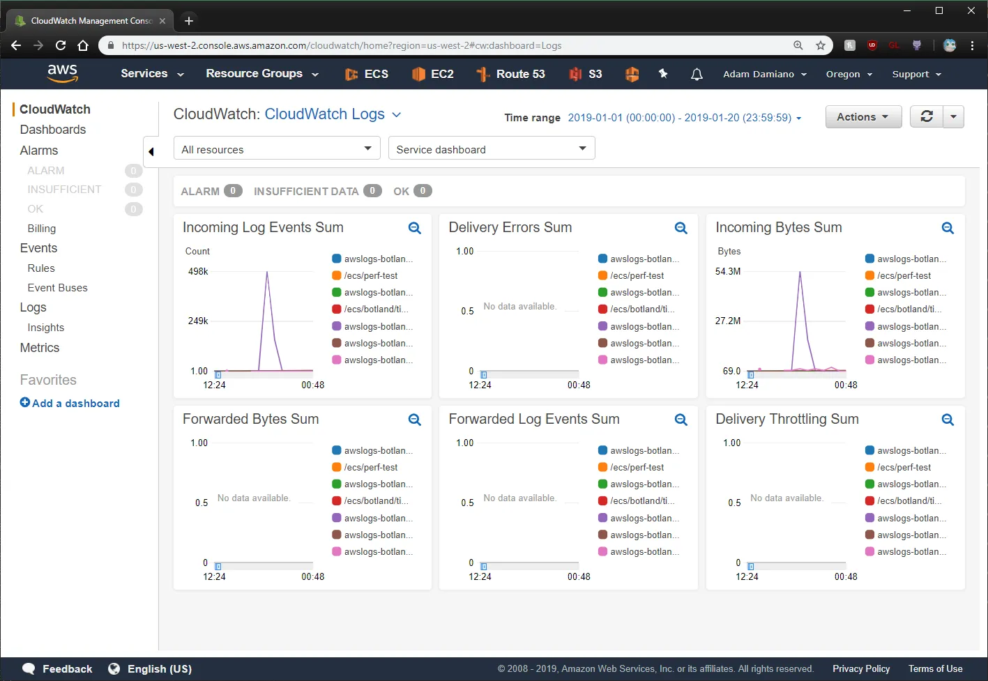Select the CloudWatch sidebar heading

(55, 109)
